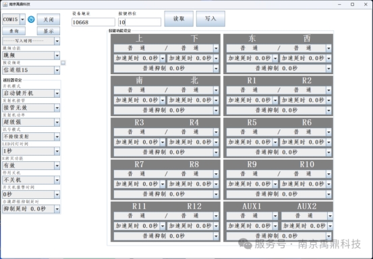
Task: Open the 0秒 alarm time dropdown
Action: [31, 194]
